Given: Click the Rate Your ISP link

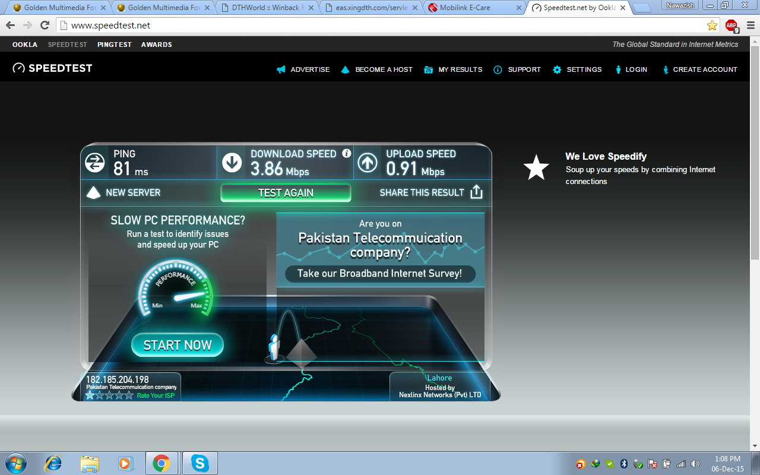Looking at the screenshot, I should point(156,395).
